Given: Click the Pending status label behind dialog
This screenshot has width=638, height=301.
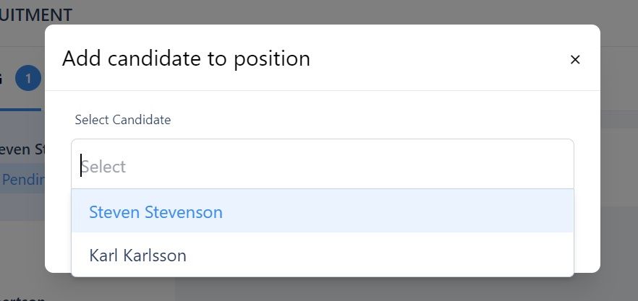Looking at the screenshot, I should (x=23, y=180).
